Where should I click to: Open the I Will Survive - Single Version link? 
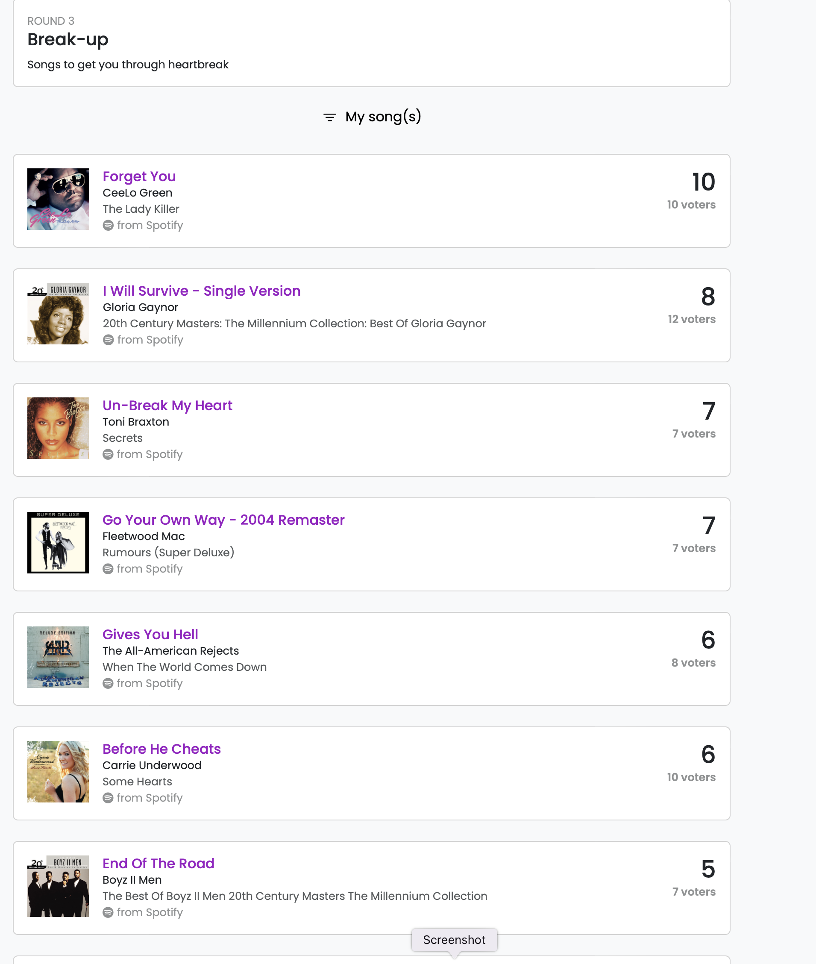click(x=201, y=291)
